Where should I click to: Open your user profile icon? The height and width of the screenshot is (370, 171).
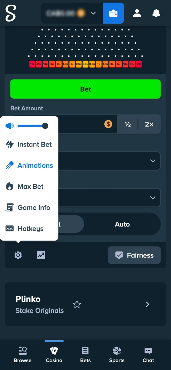[x=137, y=13]
